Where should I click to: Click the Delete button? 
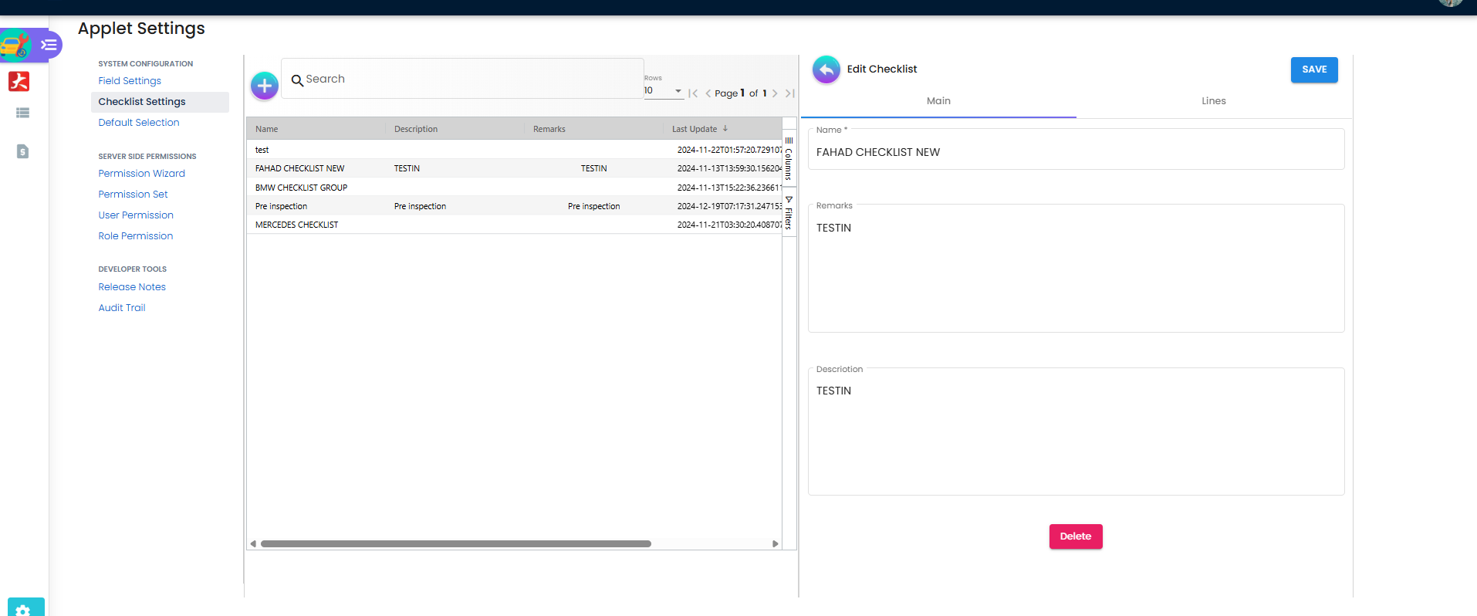[1076, 536]
